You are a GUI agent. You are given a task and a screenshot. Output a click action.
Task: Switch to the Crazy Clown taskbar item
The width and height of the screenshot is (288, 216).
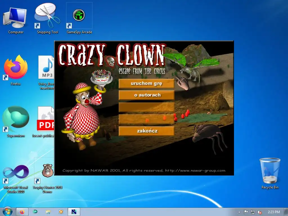[x=74, y=212]
